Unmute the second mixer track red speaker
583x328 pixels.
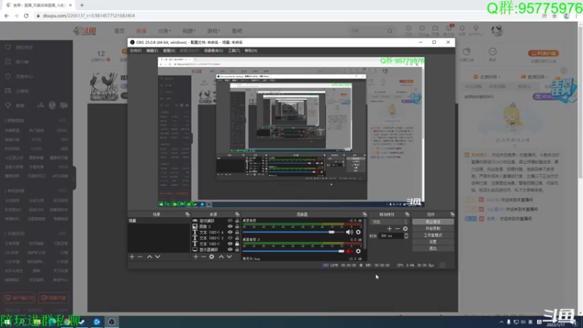(x=349, y=251)
